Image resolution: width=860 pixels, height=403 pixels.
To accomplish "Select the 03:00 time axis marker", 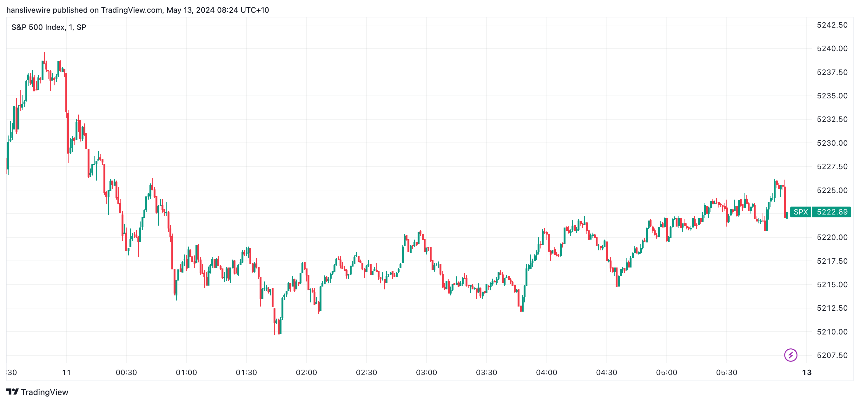I will 426,372.
